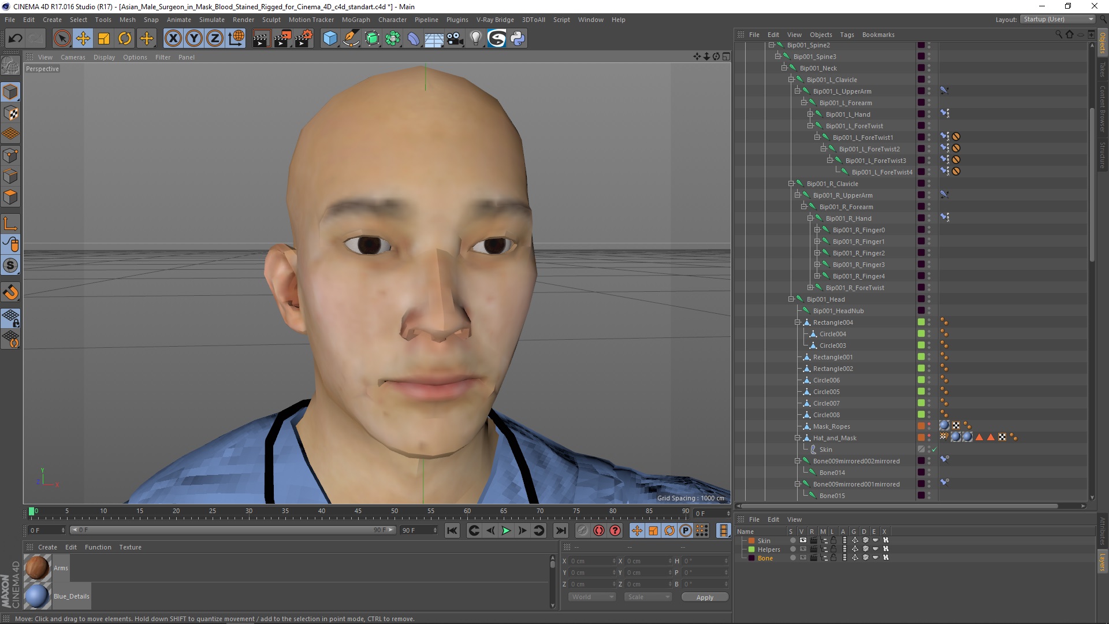The height and width of the screenshot is (624, 1109).
Task: Select the Blue_Details material thumbnail
Action: pos(38,596)
